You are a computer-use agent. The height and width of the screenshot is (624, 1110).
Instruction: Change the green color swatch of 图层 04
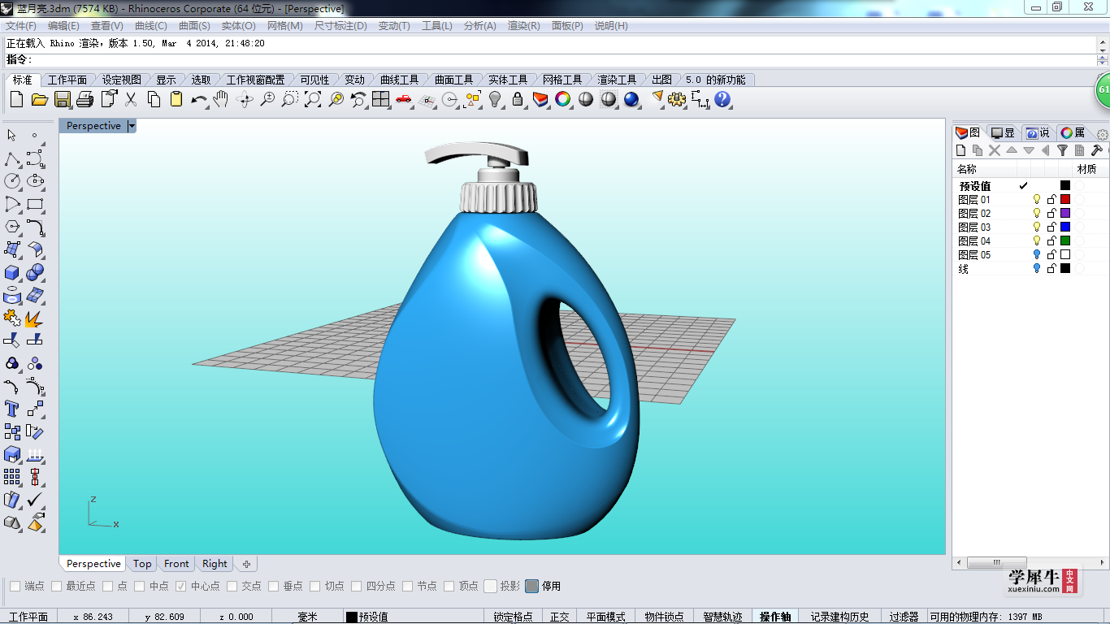(1065, 241)
